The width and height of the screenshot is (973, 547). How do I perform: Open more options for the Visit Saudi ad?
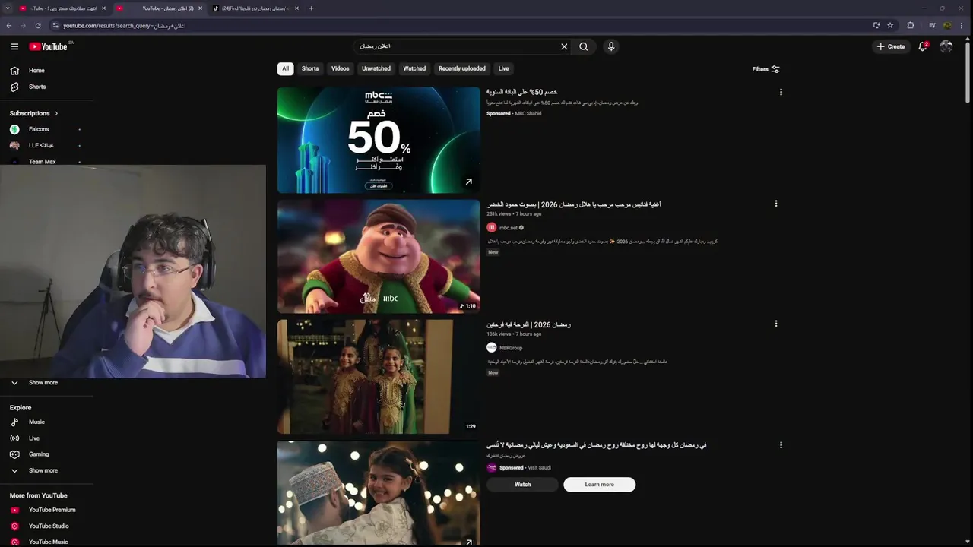781,445
